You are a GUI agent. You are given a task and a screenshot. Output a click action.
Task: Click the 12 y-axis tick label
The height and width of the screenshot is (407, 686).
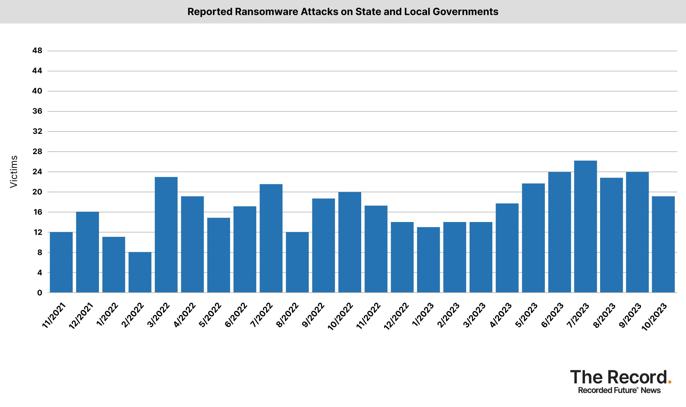[x=38, y=232]
